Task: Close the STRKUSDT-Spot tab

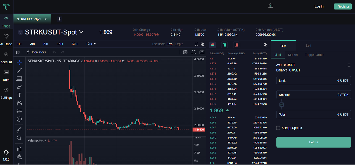Action: [46, 19]
